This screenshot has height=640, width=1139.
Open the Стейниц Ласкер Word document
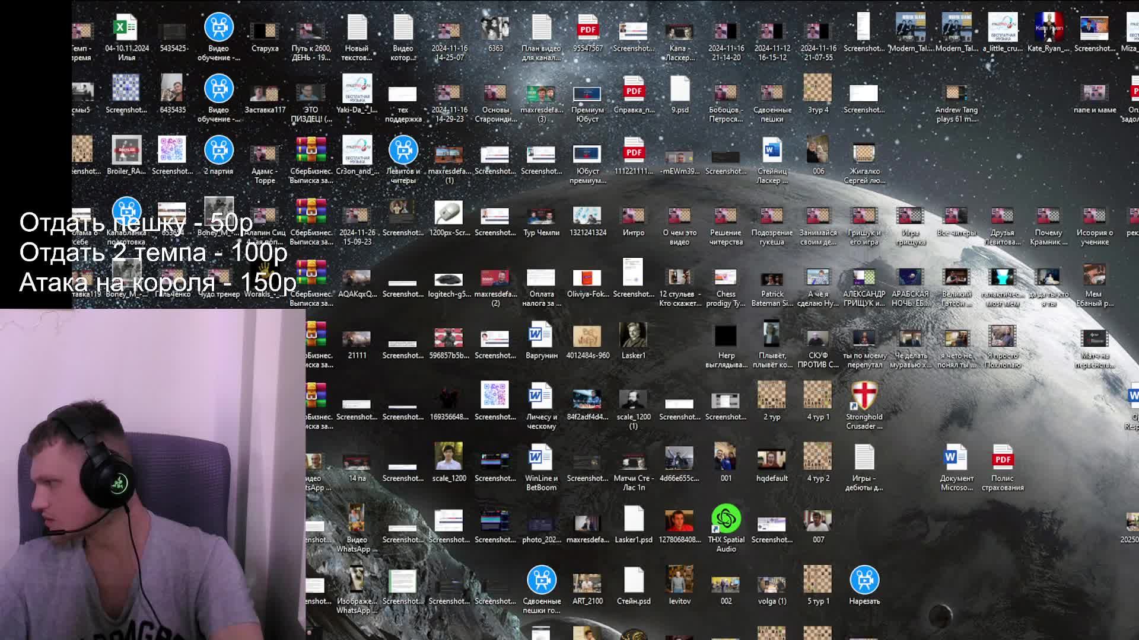(772, 151)
